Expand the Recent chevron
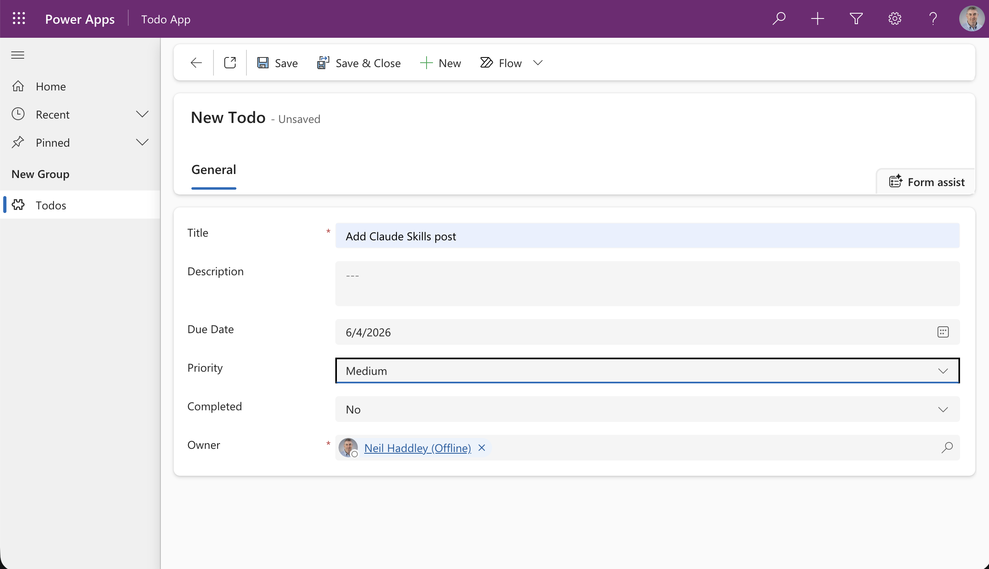Image resolution: width=989 pixels, height=569 pixels. 142,114
